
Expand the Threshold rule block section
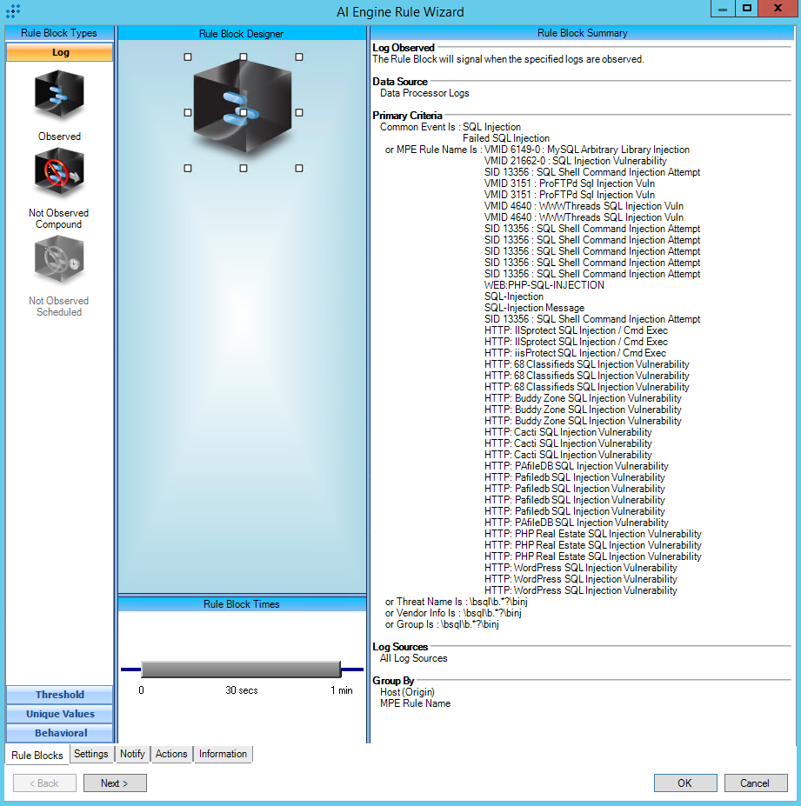coord(60,695)
